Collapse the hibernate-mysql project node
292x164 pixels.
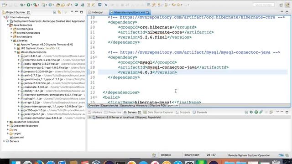point(4,17)
